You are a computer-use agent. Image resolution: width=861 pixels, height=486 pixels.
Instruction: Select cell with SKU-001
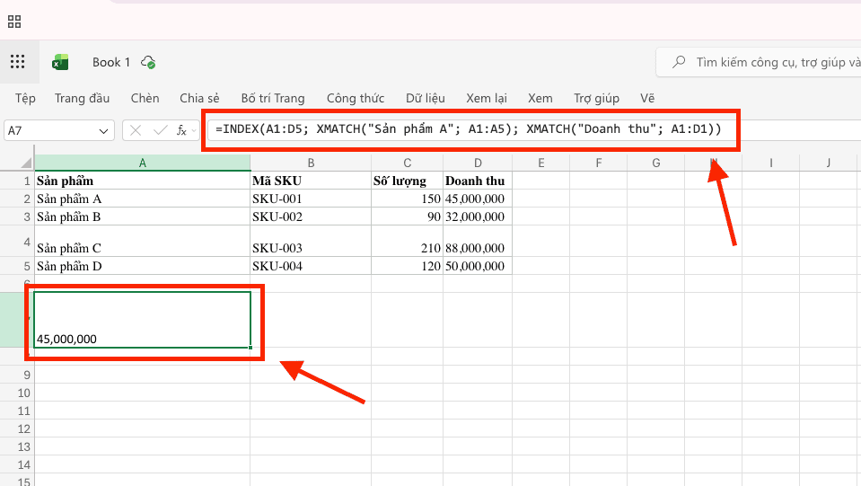pos(311,199)
